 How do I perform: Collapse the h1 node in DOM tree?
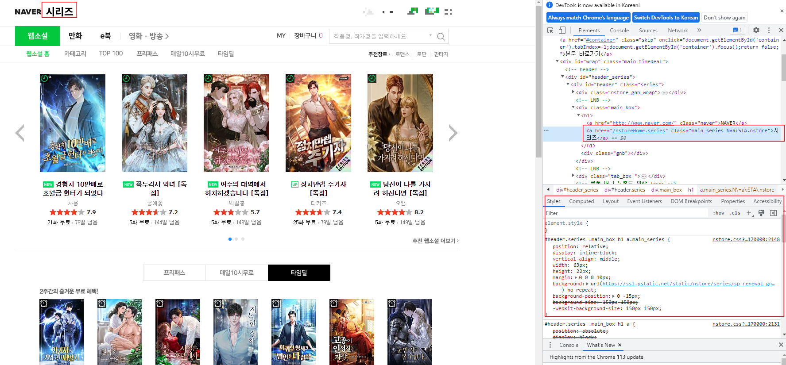[x=578, y=115]
